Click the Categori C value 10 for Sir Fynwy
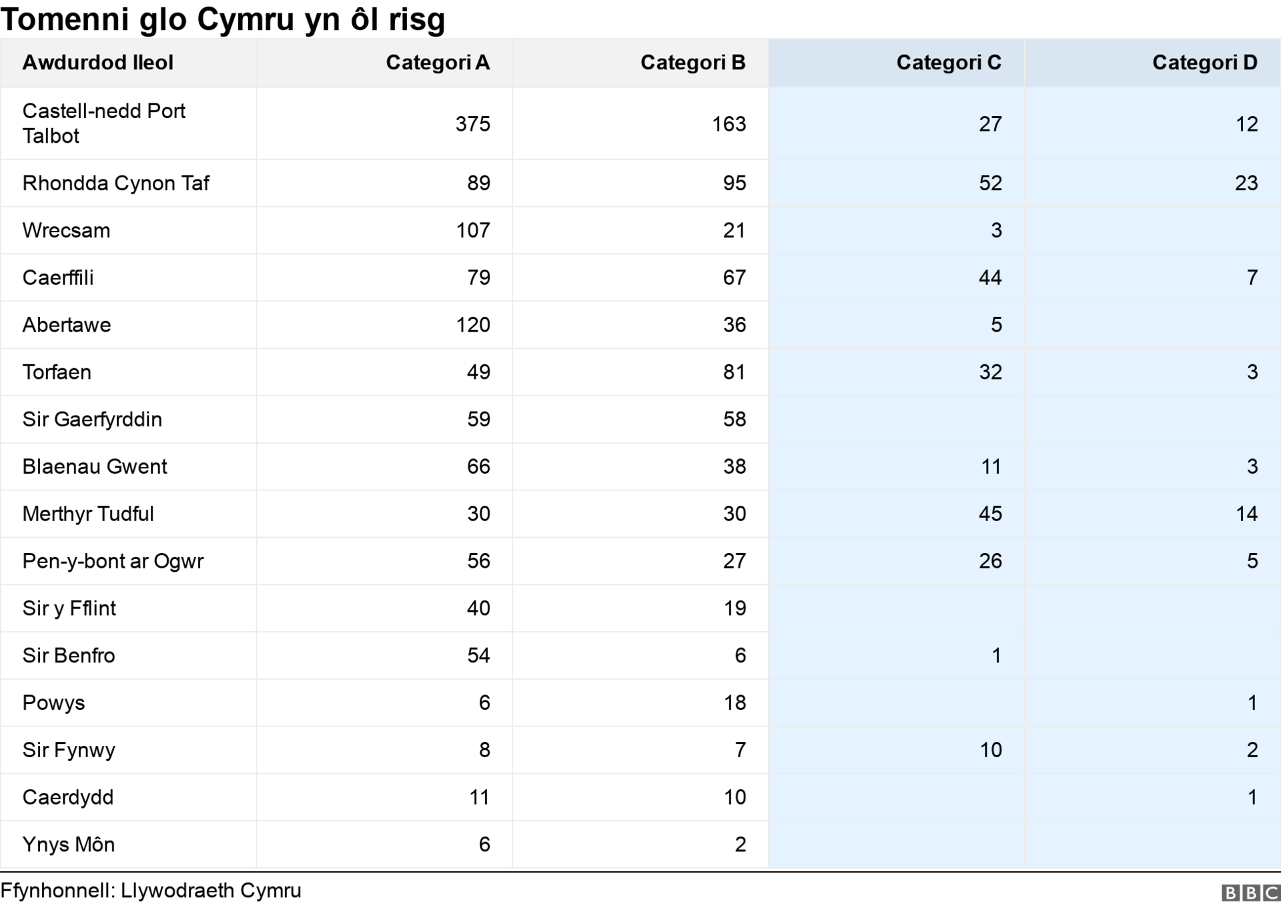 click(x=991, y=751)
